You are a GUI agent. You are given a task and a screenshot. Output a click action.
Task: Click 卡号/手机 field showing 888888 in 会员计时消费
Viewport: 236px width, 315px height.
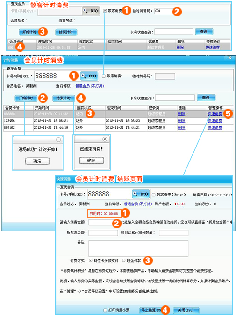click(57, 76)
